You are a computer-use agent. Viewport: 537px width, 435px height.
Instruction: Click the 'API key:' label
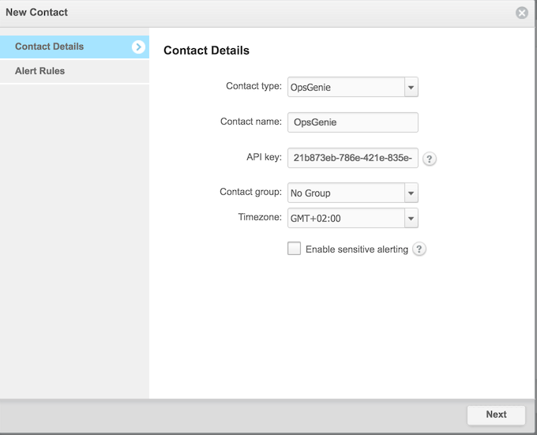(x=264, y=157)
